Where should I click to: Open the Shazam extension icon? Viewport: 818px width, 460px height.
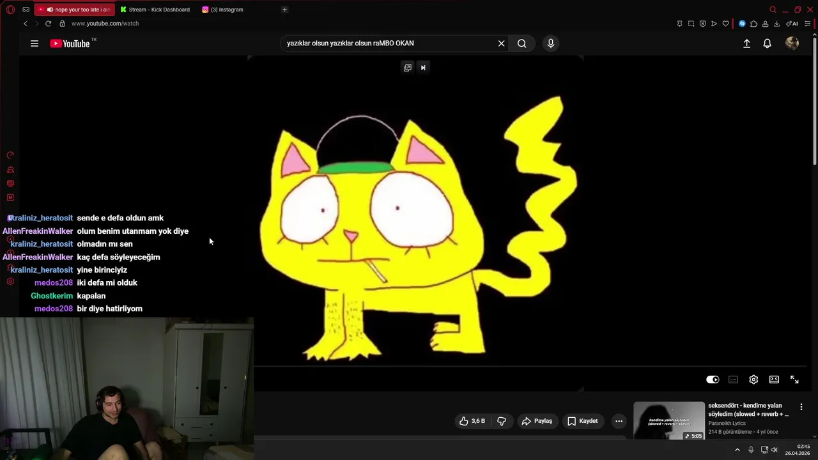click(x=742, y=24)
